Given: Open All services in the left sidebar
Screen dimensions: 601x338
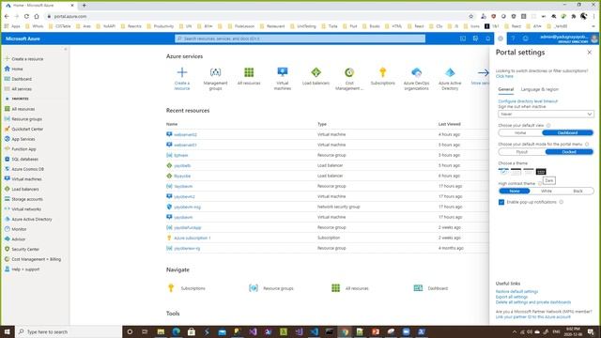Looking at the screenshot, I should [x=22, y=89].
